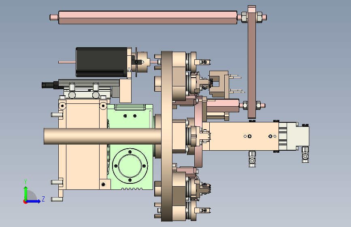Select the black cable connector on left slide
Image resolution: width=351 pixels, height=227 pixels.
click(50, 85)
